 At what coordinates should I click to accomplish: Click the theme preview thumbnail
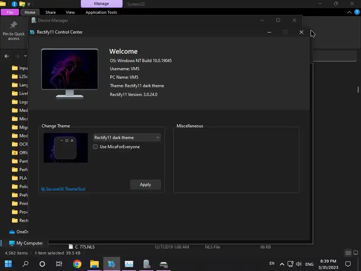[66, 148]
